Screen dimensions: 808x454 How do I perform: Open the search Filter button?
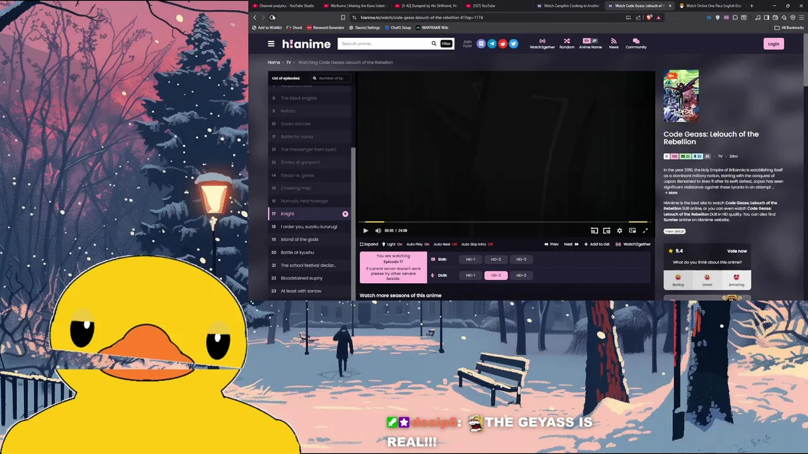click(446, 44)
